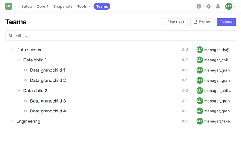Click the Data science member count icon

[x=183, y=50]
